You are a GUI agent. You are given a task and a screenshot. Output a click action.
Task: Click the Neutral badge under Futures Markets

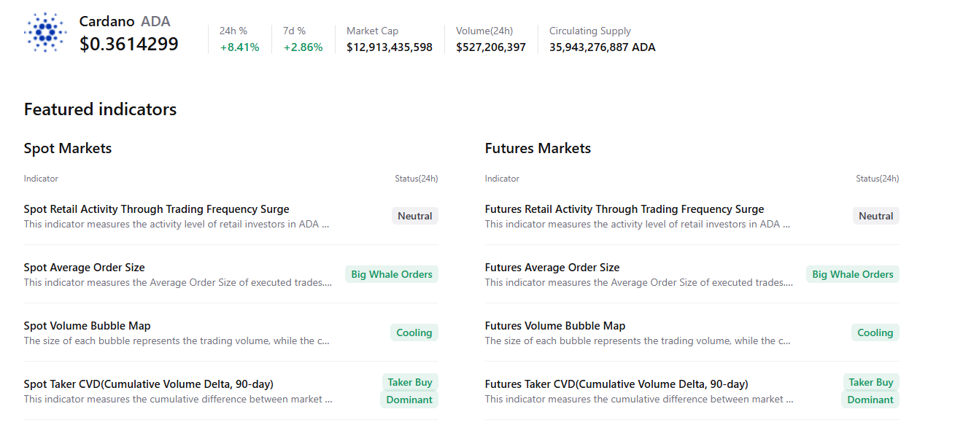click(875, 215)
